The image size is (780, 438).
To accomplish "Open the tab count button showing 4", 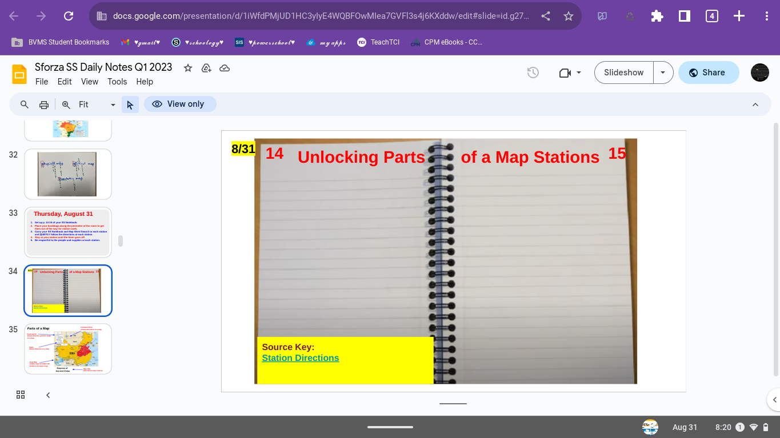I will pyautogui.click(x=711, y=16).
